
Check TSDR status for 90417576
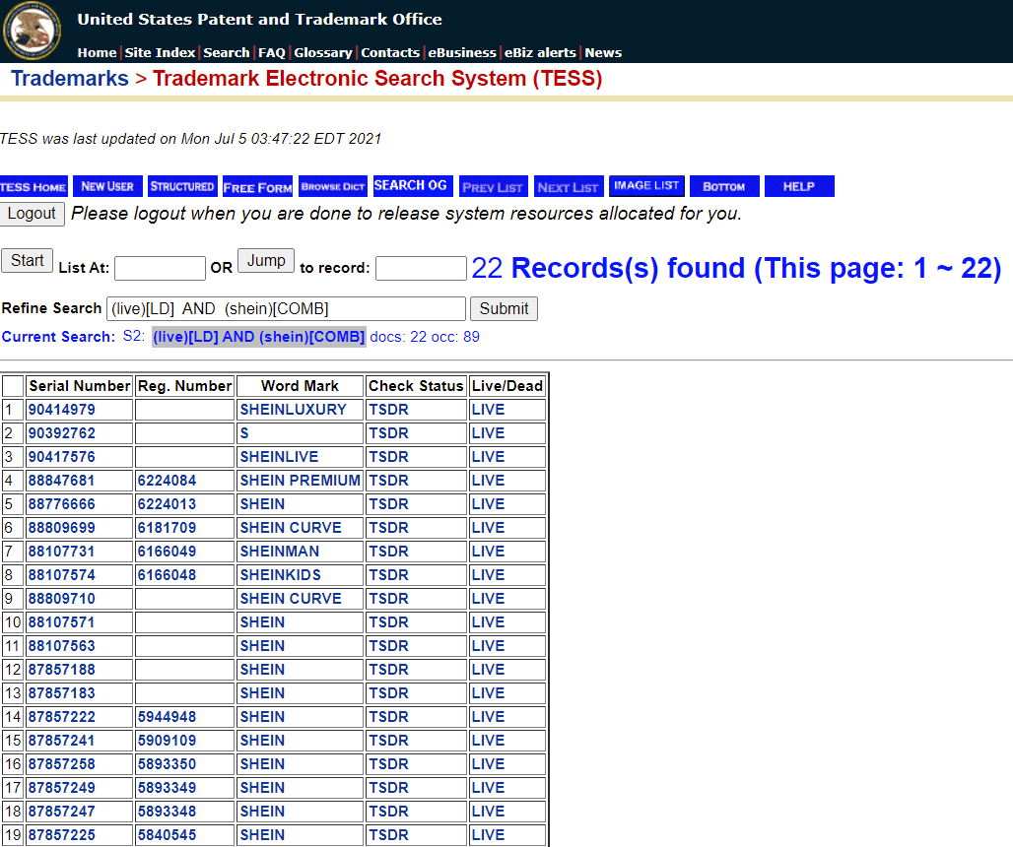[x=388, y=456]
